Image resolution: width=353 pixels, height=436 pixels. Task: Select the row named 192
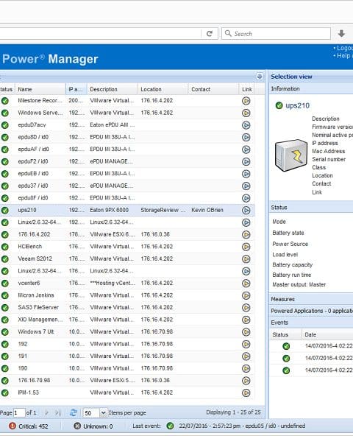pyautogui.click(x=23, y=344)
